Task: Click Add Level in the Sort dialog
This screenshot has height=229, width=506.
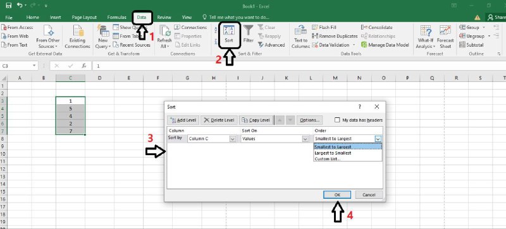Action: click(x=183, y=120)
